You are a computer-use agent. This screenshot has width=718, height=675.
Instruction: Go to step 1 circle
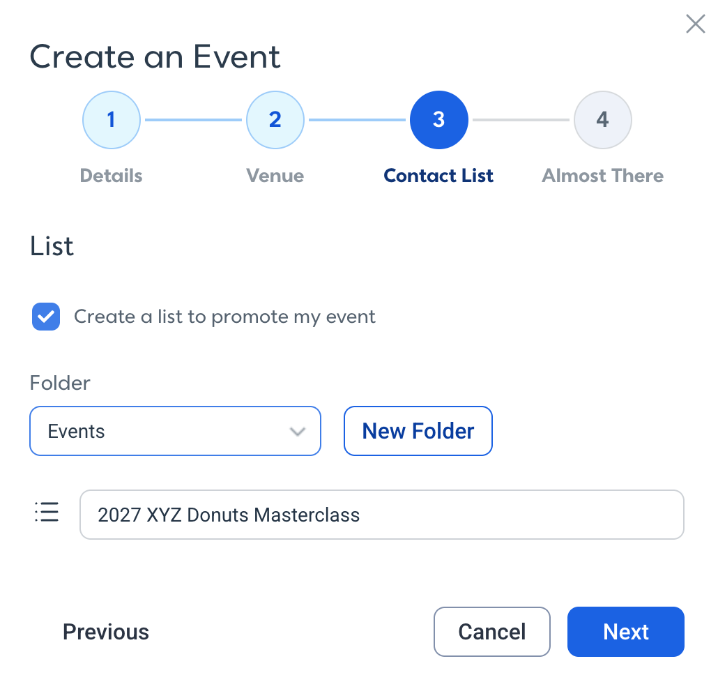click(x=112, y=120)
